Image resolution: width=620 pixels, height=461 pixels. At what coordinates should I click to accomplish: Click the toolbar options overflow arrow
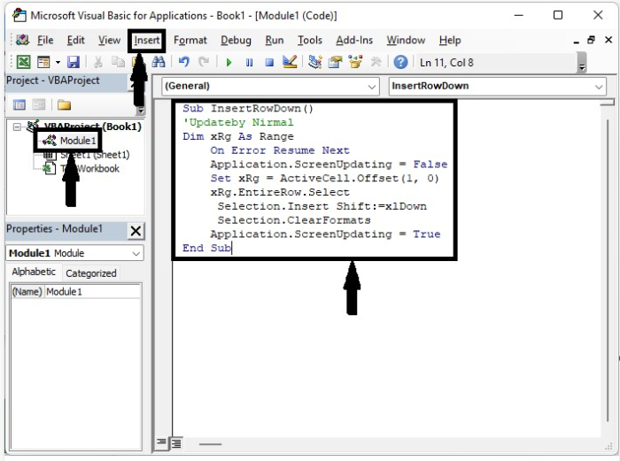[582, 63]
